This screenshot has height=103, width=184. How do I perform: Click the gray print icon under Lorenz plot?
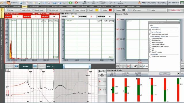click(x=118, y=66)
